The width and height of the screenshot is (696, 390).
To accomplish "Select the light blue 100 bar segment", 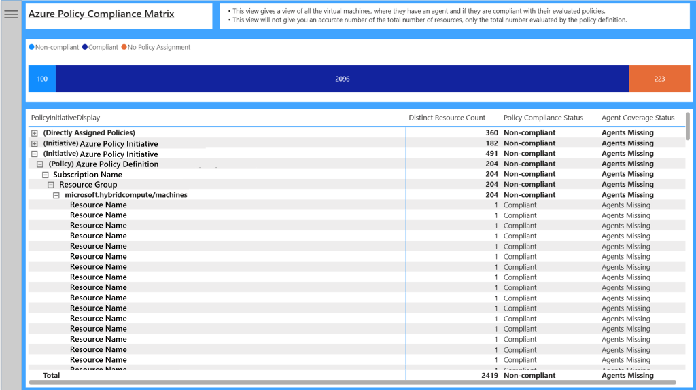I will click(42, 79).
